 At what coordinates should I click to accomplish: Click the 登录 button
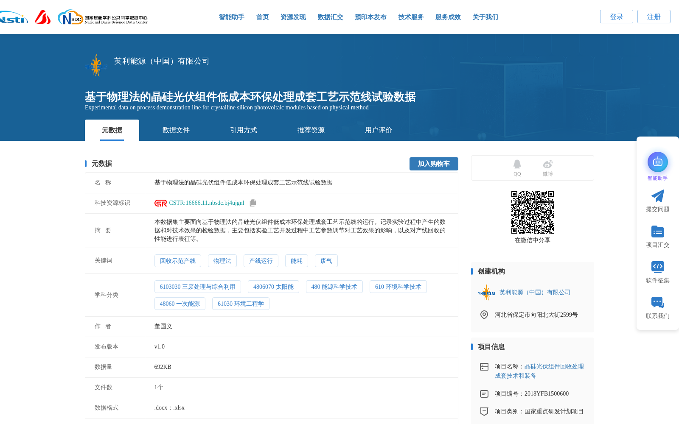[617, 17]
